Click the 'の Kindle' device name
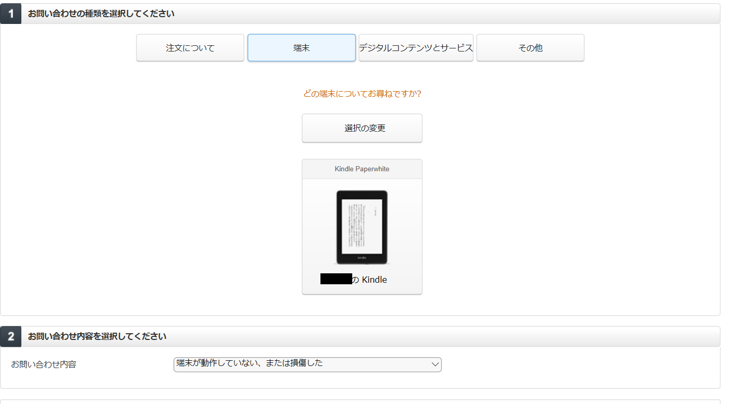 (x=369, y=280)
